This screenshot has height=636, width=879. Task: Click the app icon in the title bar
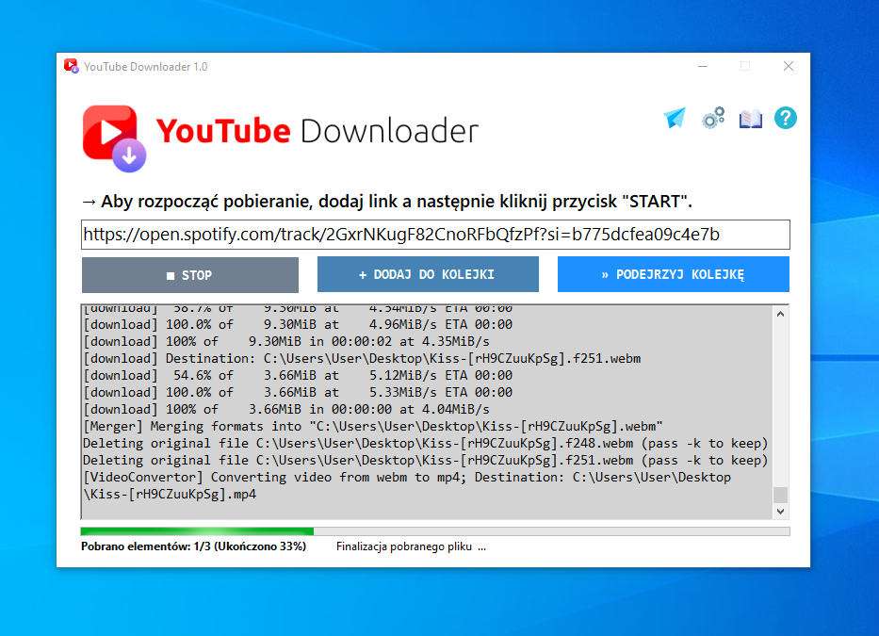pos(72,66)
